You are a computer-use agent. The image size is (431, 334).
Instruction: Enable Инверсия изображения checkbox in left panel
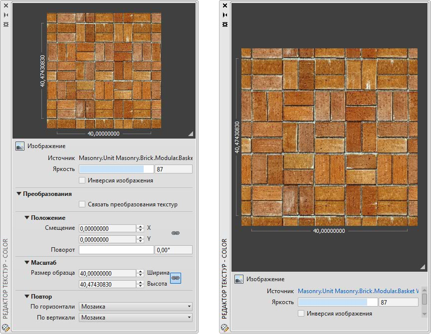[x=82, y=180]
